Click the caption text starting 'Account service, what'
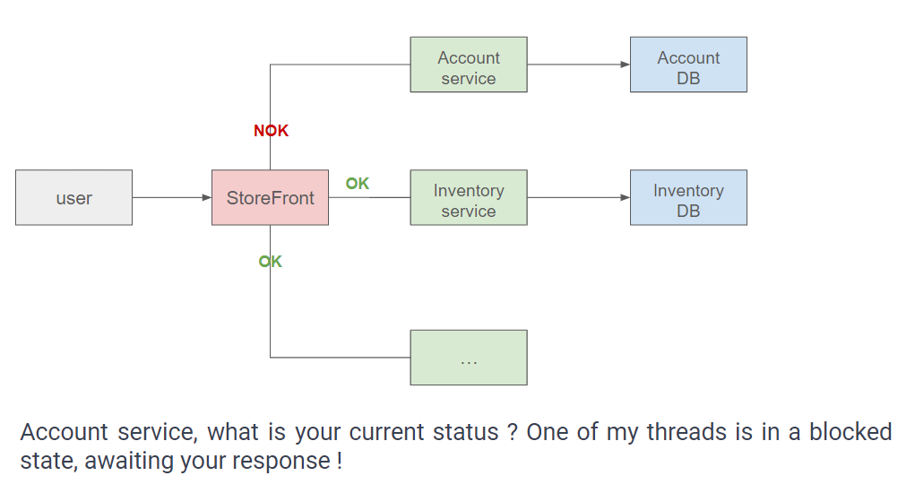Image resolution: width=915 pixels, height=493 pixels. coord(456,432)
